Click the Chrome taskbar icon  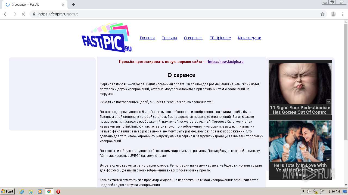coord(49,191)
